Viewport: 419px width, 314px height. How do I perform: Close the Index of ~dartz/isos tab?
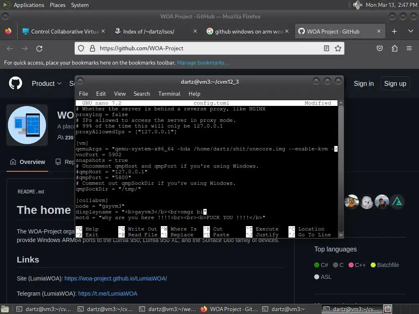195,31
